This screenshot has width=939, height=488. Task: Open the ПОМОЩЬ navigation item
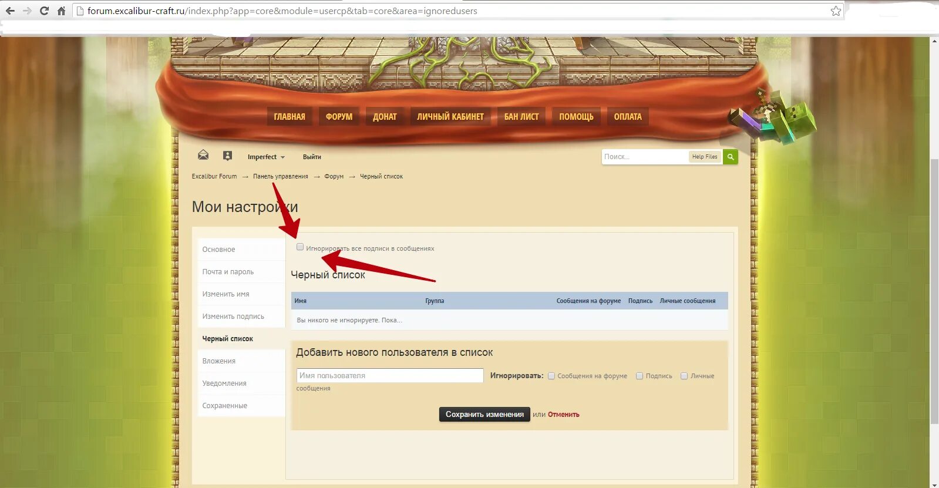(576, 117)
